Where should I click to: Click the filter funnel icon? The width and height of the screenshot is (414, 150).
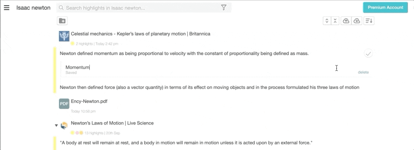point(224,8)
